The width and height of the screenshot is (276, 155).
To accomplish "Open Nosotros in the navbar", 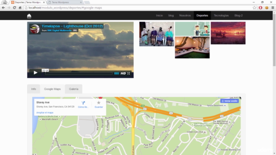I will (x=185, y=15).
